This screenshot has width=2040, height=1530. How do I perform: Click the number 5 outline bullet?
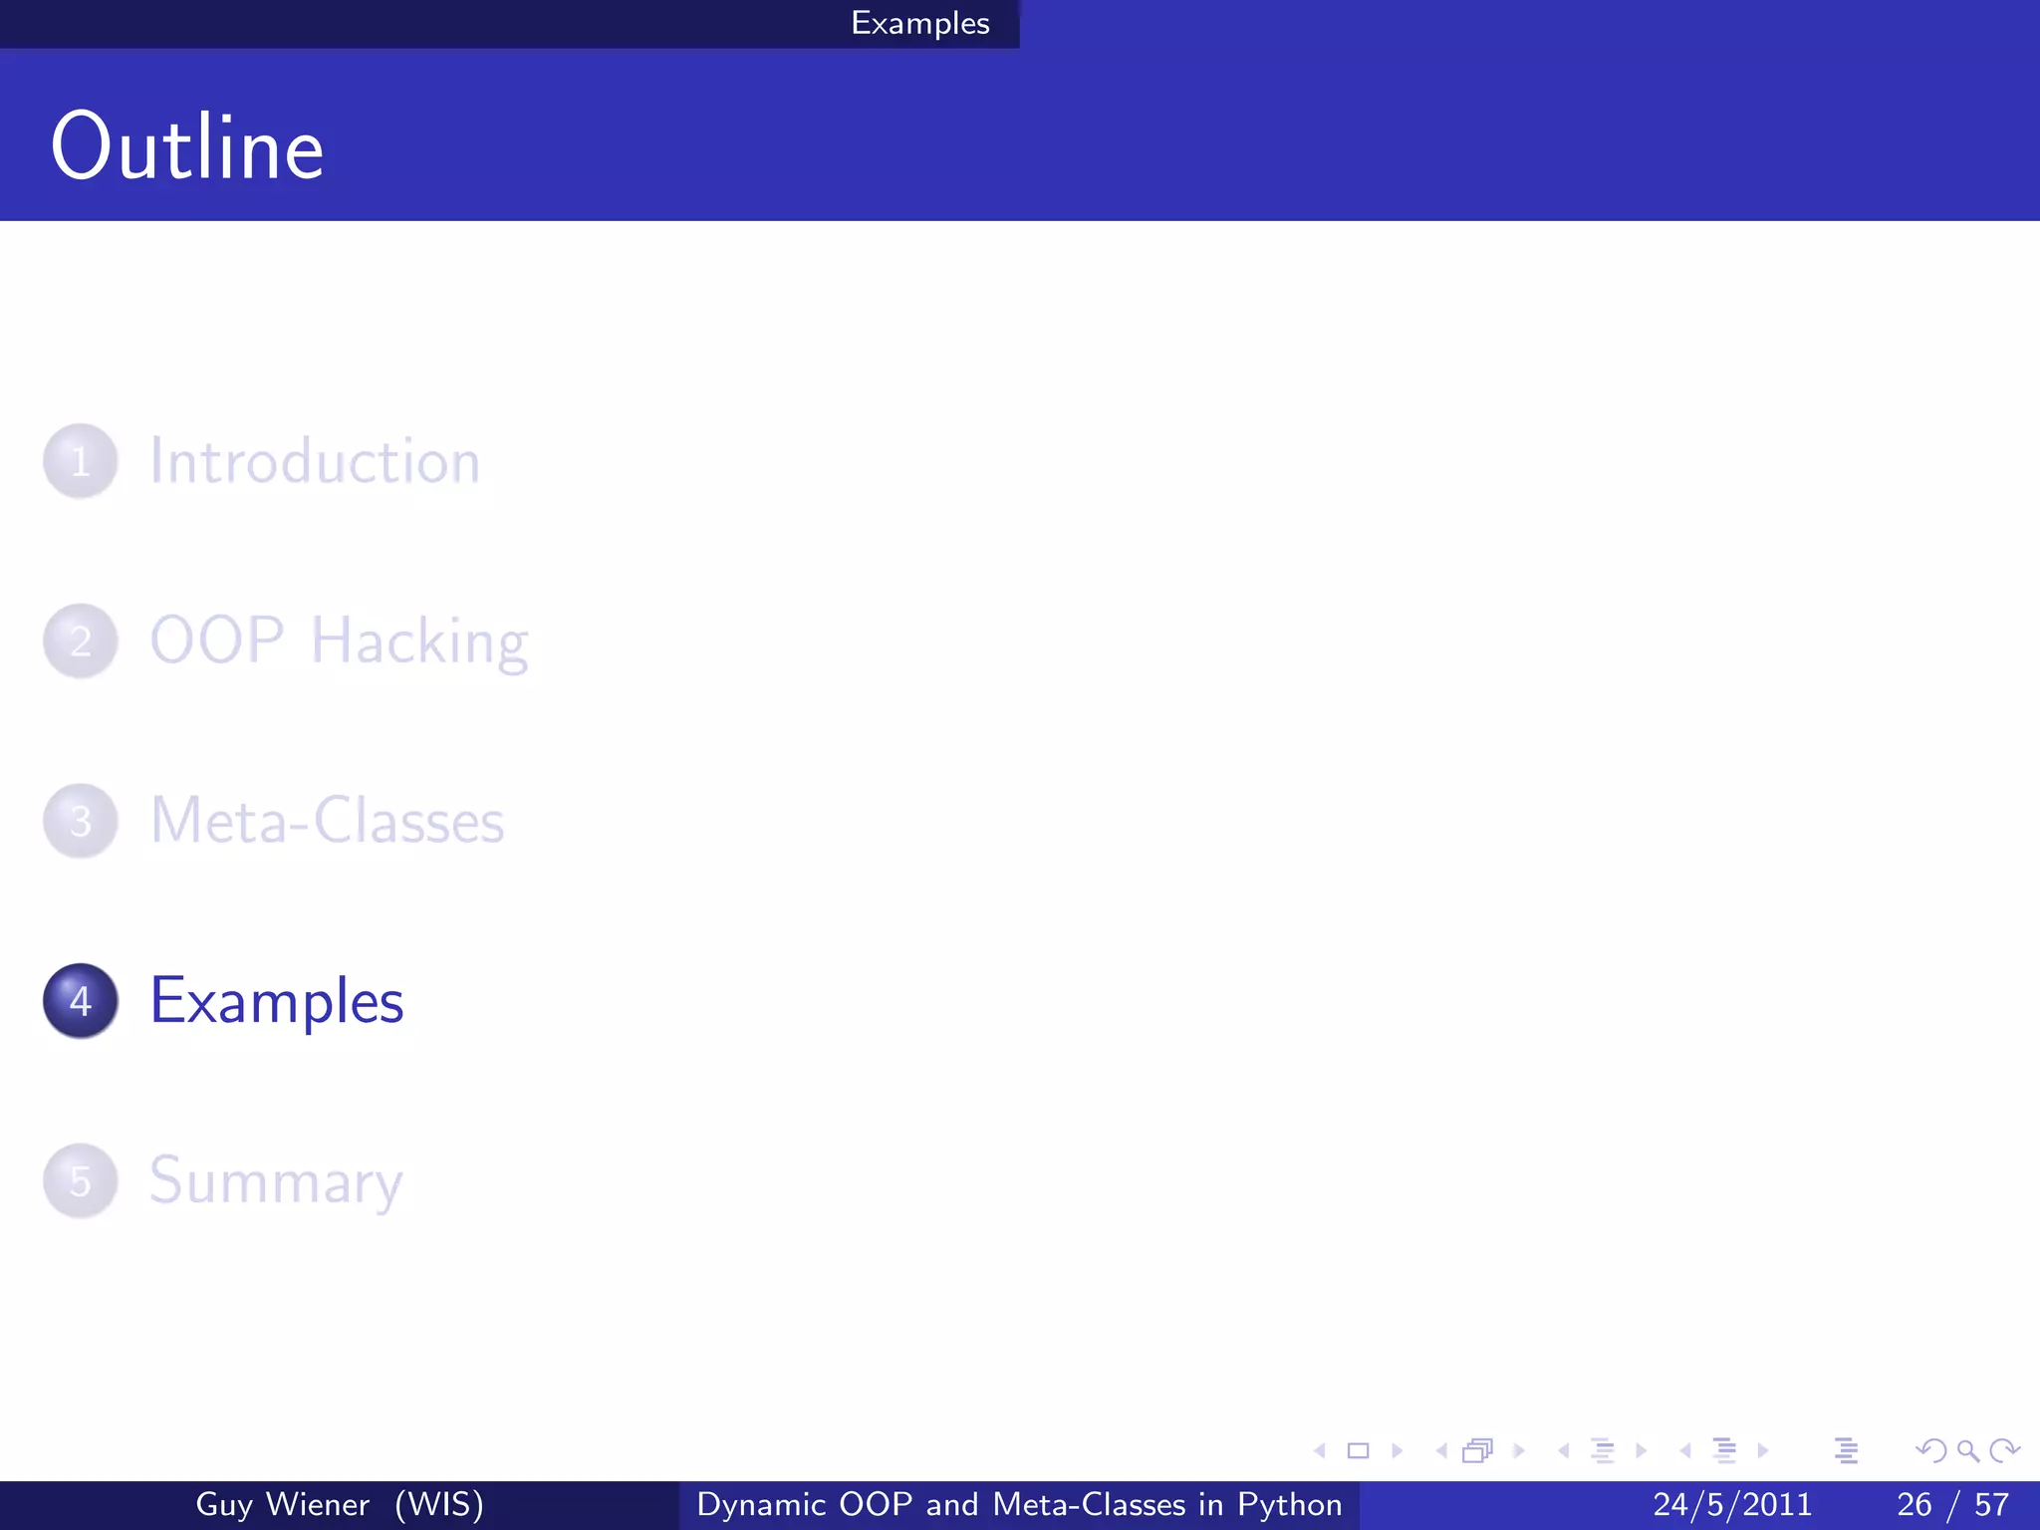tap(81, 1180)
